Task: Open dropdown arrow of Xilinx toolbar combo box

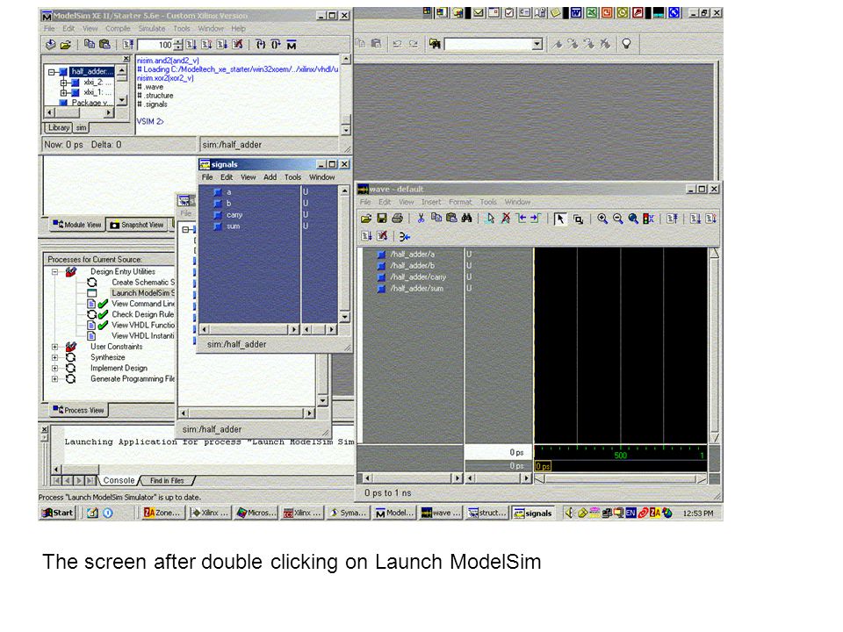Action: point(537,44)
